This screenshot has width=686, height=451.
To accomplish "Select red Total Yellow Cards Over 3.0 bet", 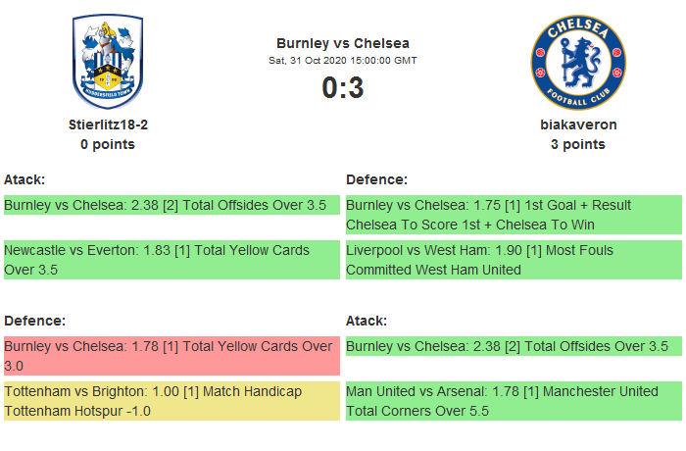I will tap(171, 356).
